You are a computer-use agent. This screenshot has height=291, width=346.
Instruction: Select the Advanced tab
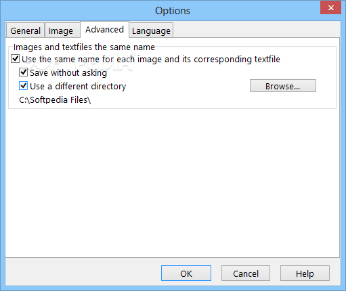point(104,29)
